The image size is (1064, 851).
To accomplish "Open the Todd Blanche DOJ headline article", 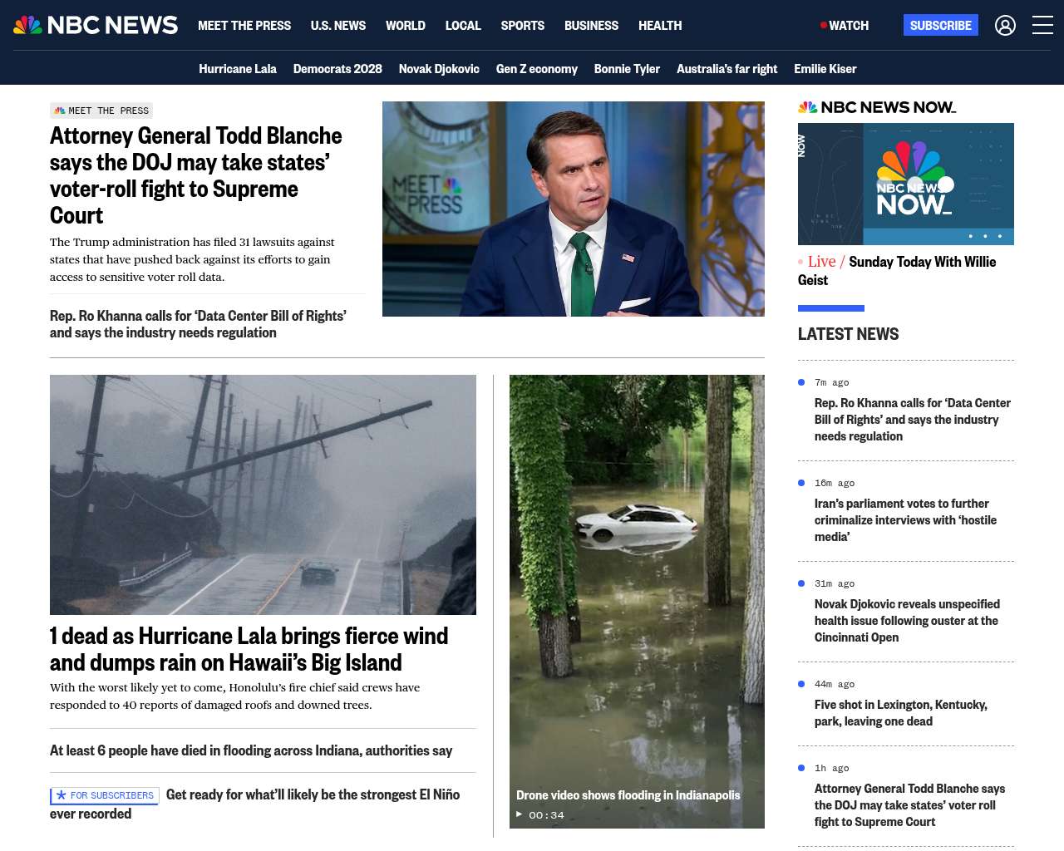I will click(x=196, y=175).
